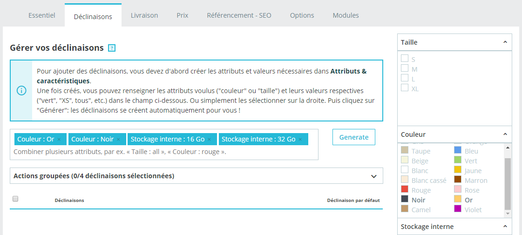Select the Rouge color swatch
The image size is (522, 235).
tap(405, 189)
